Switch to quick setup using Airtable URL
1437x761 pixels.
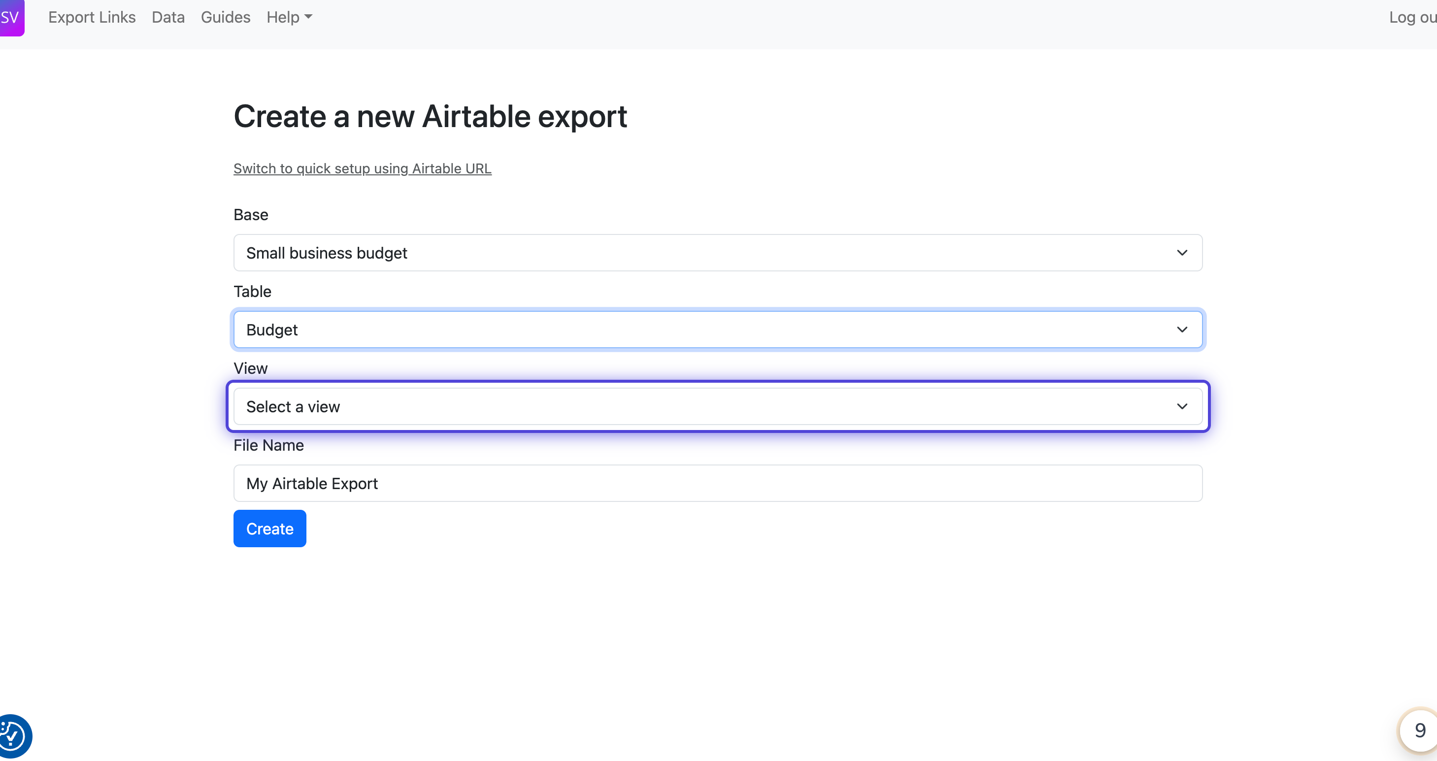tap(362, 168)
